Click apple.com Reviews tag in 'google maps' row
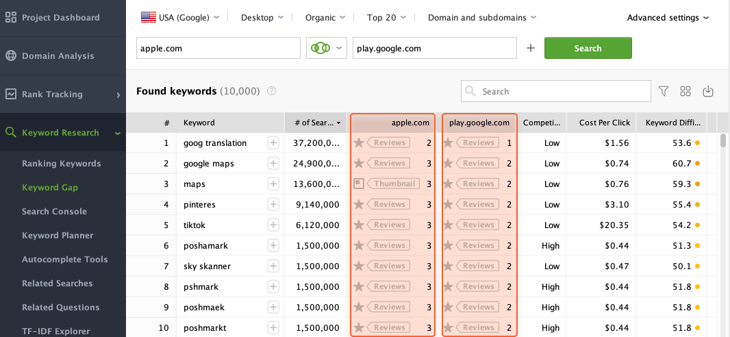Screen dimensions: 730x337 pyautogui.click(x=389, y=163)
